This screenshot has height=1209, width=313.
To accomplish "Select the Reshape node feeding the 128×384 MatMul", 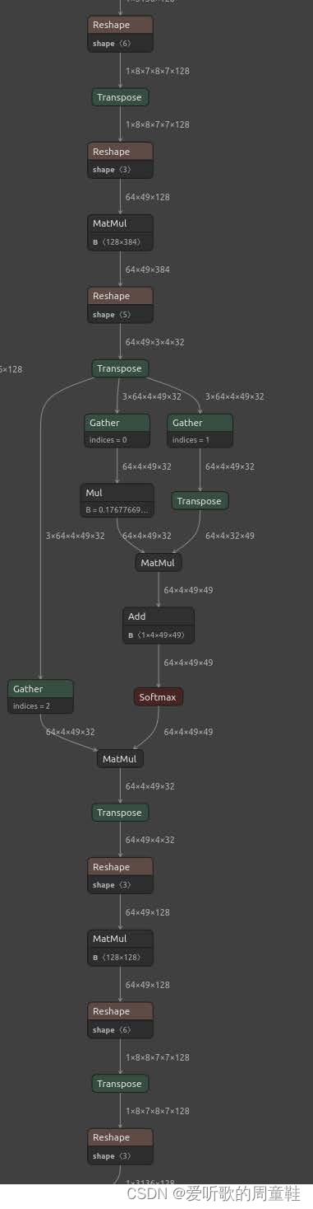I will coord(120,161).
